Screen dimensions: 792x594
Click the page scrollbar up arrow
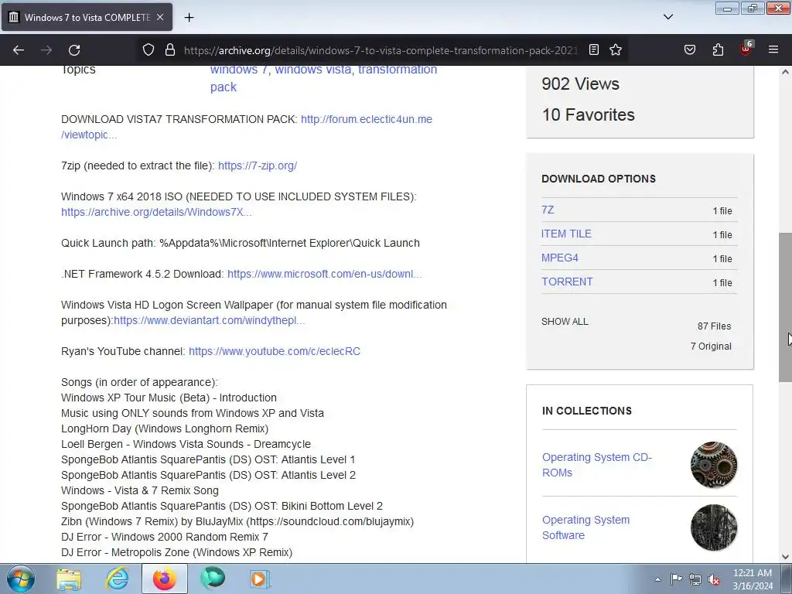[786, 72]
